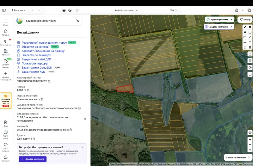Copy the Площа 1.883 га value
The width and height of the screenshot is (253, 166).
click(x=28, y=90)
